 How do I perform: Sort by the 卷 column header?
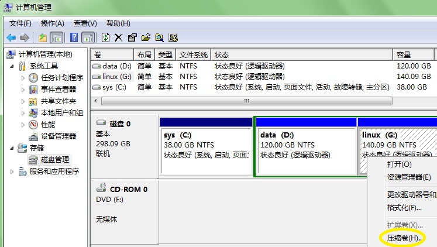click(x=112, y=55)
